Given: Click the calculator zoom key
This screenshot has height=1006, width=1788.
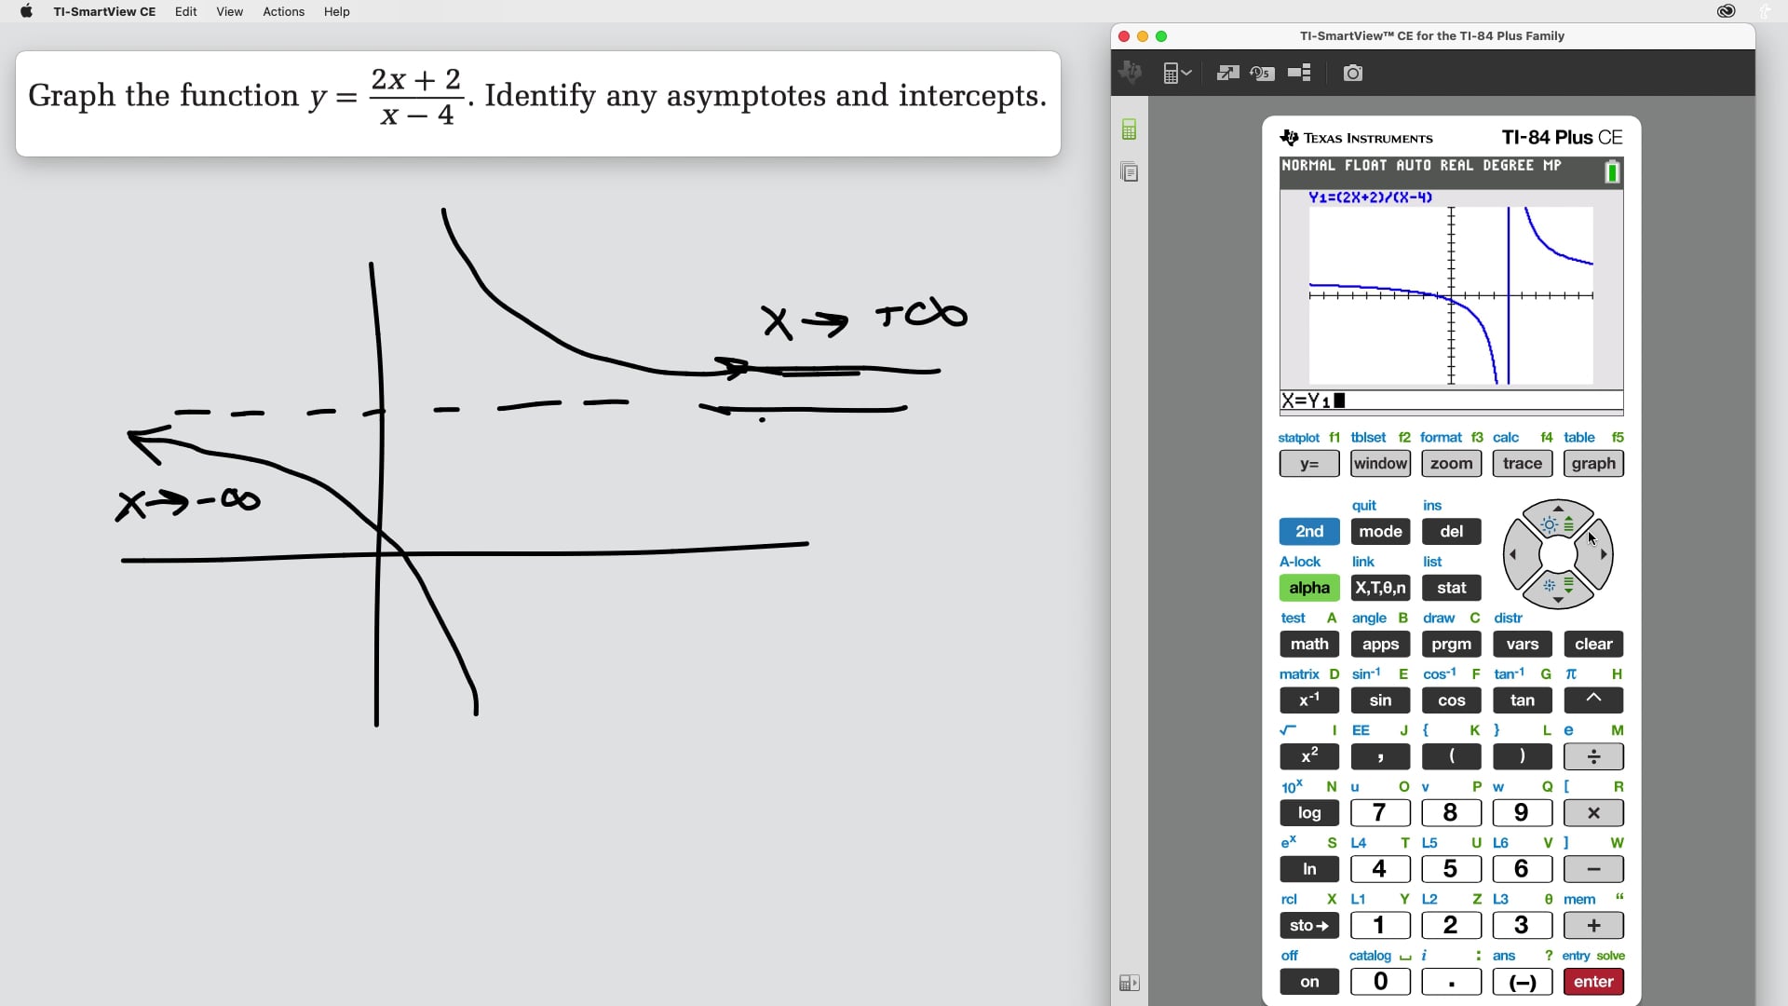Looking at the screenshot, I should coord(1451,464).
